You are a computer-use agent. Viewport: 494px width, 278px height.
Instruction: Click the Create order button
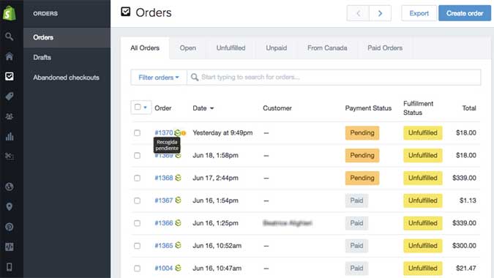pyautogui.click(x=465, y=13)
